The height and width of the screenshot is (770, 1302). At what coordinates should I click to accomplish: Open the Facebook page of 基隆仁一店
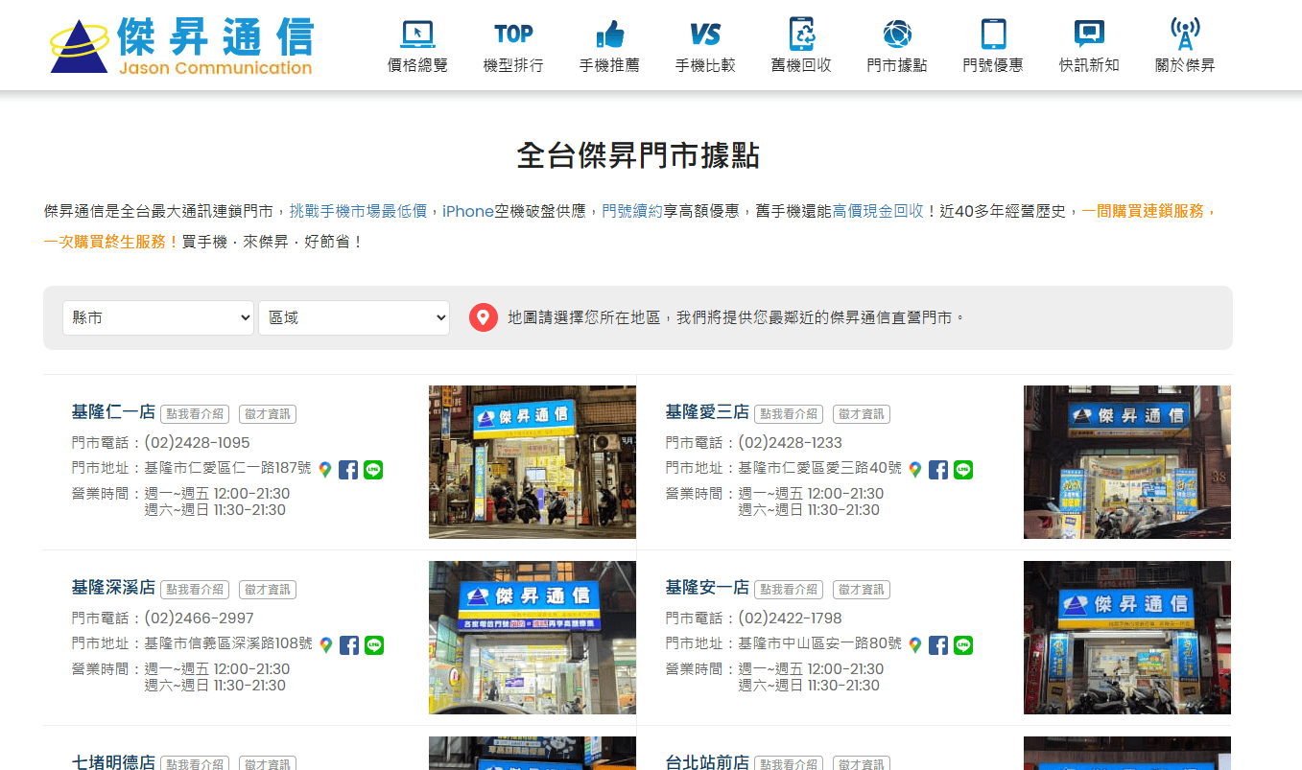pyautogui.click(x=348, y=470)
